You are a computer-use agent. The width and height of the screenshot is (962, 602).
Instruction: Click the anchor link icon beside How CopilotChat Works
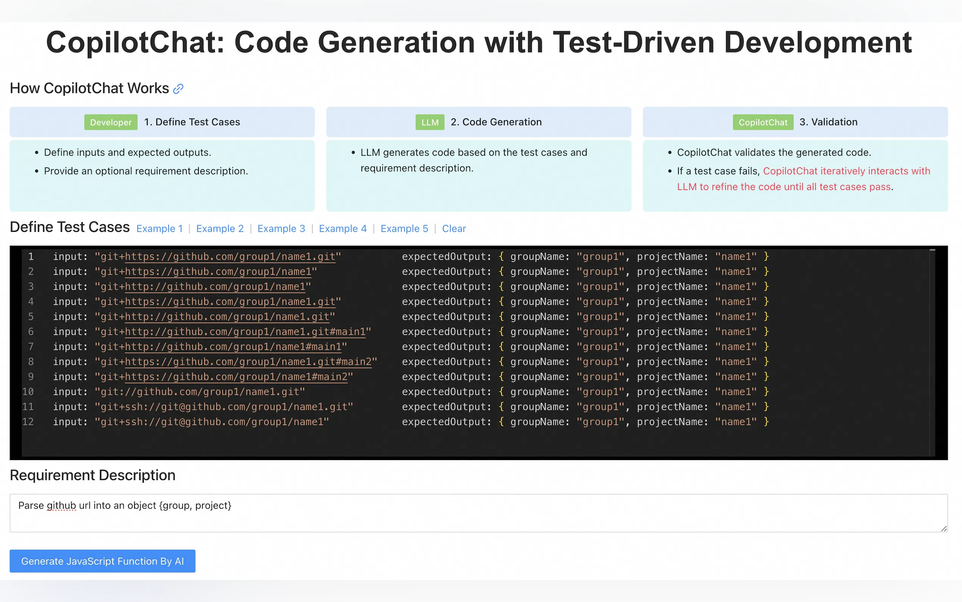178,88
